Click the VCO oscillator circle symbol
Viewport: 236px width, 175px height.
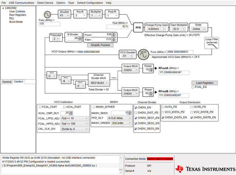[x=143, y=54]
